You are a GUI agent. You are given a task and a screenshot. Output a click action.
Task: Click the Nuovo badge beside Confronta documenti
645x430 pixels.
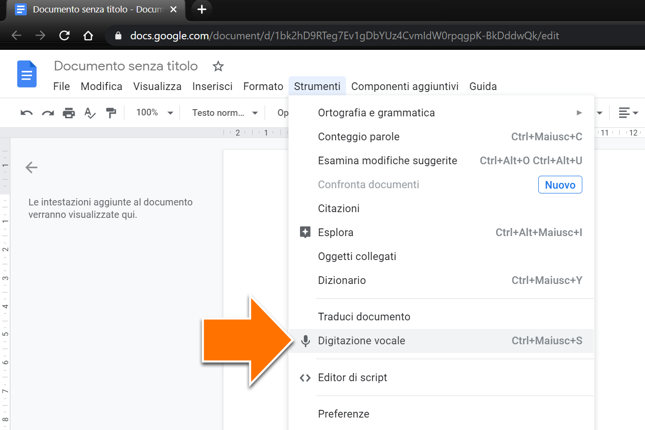pyautogui.click(x=560, y=185)
